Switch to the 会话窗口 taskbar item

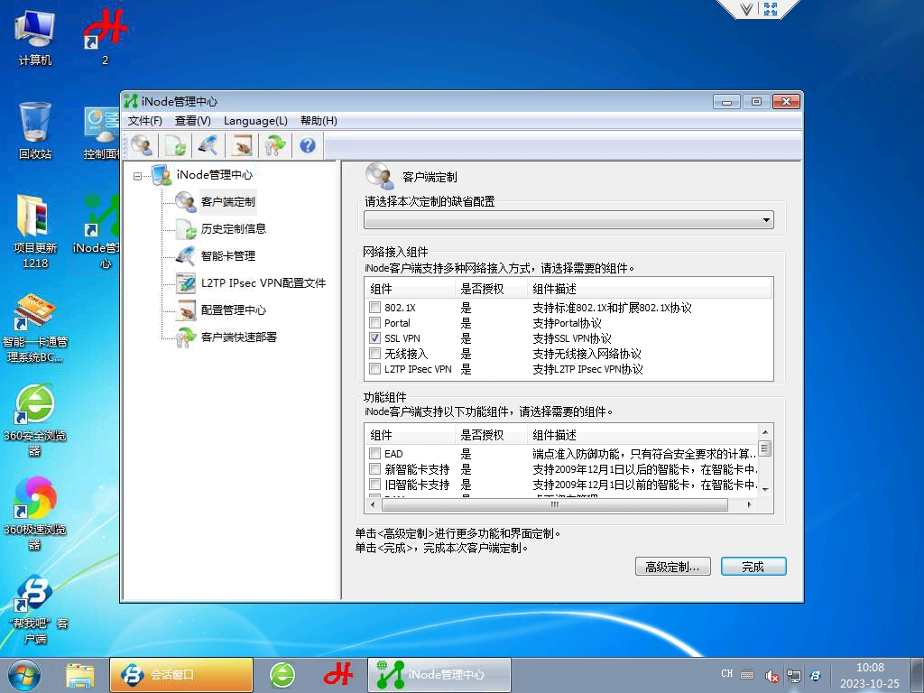click(x=181, y=675)
